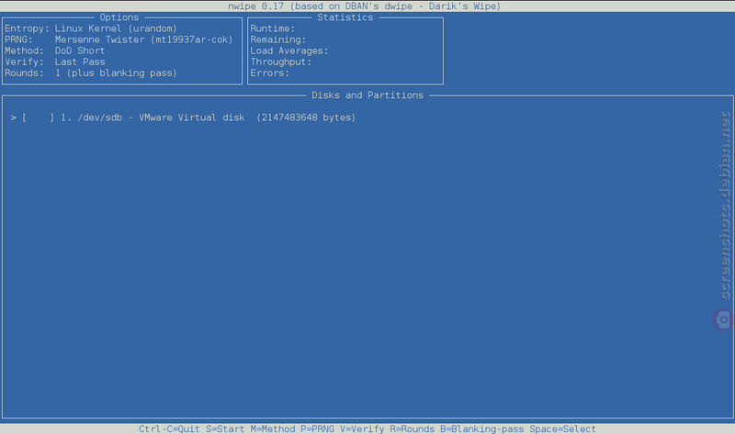The width and height of the screenshot is (735, 434).
Task: Select the /dev/sdb VMware Virtual disk entry
Action: coord(183,117)
